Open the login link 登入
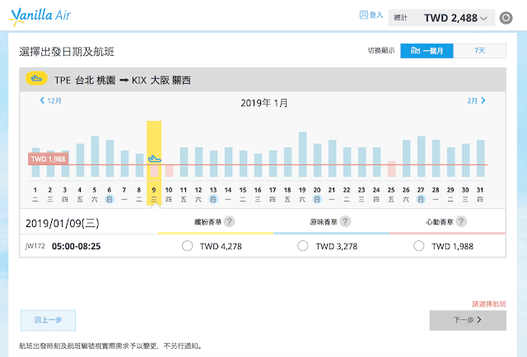This screenshot has height=357, width=527. (x=371, y=15)
